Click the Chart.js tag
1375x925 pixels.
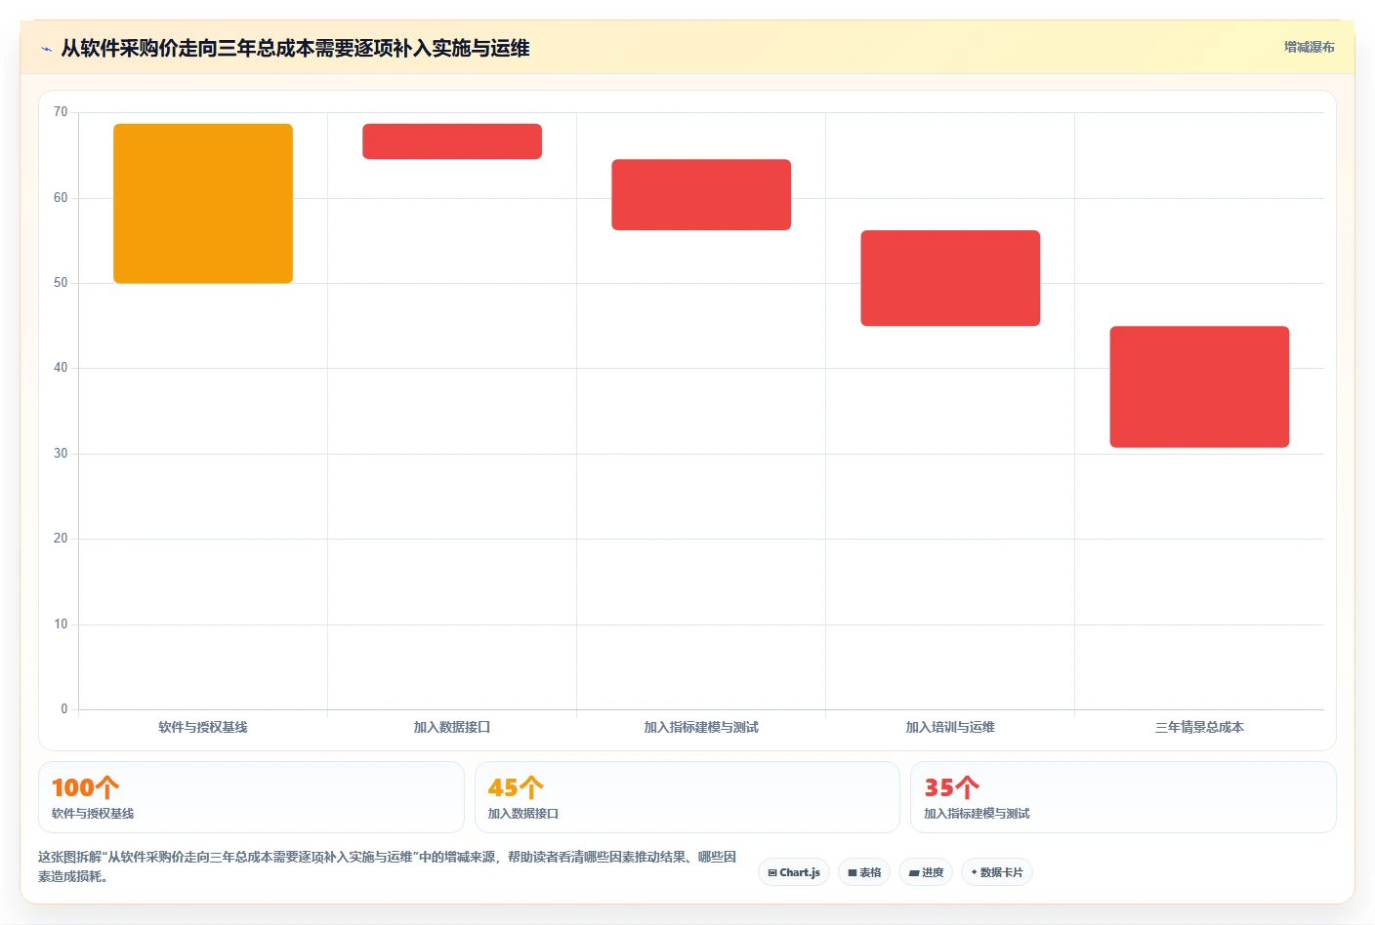[794, 872]
